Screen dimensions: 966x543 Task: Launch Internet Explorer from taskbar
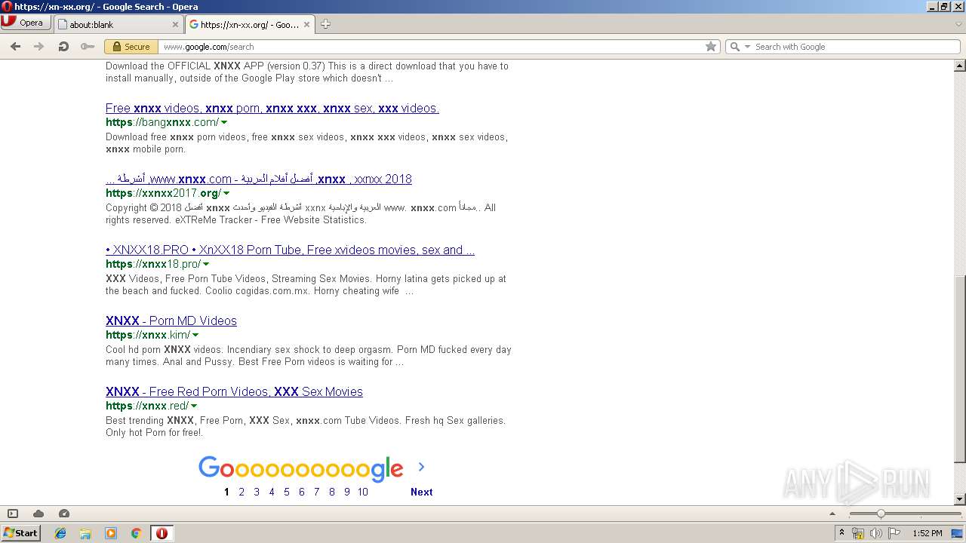tap(60, 533)
